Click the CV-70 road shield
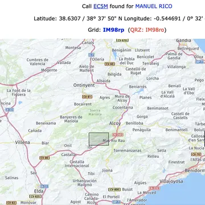Screen dimensions: 205x205 [x=196, y=154]
